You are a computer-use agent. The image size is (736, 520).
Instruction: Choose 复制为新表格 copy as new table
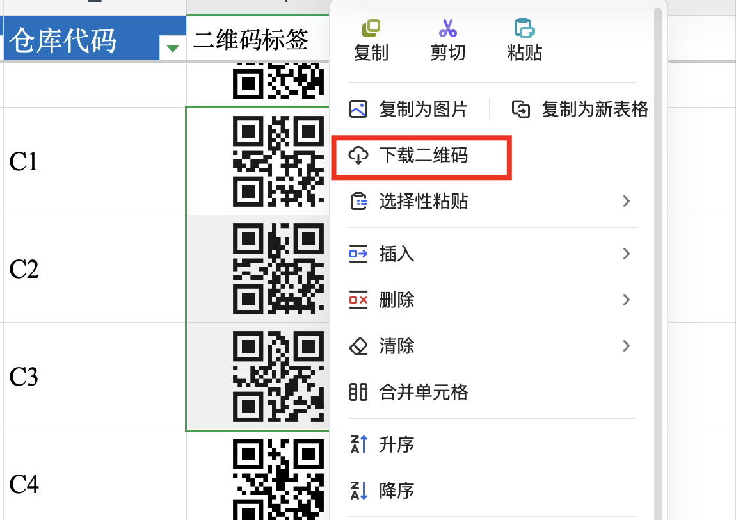(x=580, y=109)
